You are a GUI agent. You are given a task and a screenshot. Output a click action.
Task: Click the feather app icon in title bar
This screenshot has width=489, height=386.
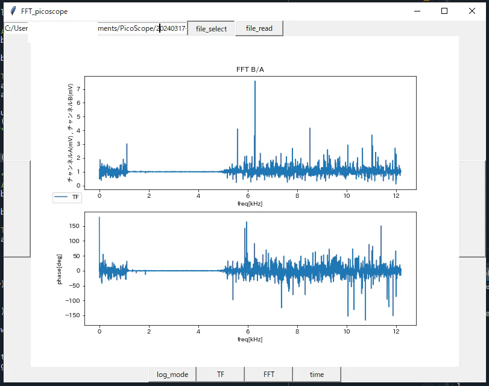pyautogui.click(x=13, y=11)
